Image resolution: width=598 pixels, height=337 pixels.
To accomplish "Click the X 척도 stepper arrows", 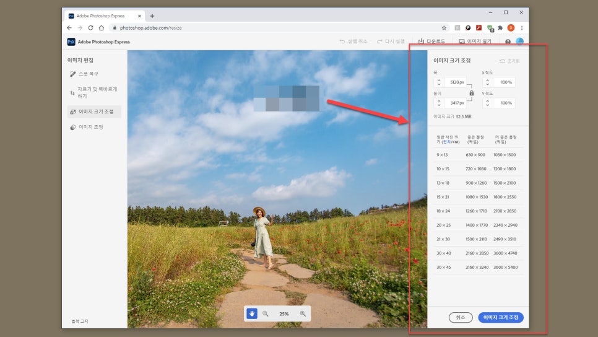I will pyautogui.click(x=487, y=82).
